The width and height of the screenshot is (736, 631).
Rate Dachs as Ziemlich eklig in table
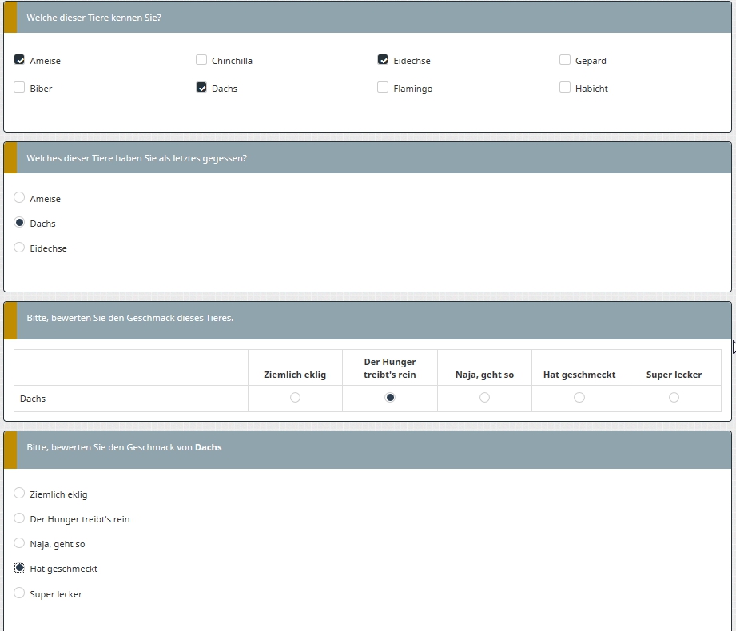coord(295,398)
